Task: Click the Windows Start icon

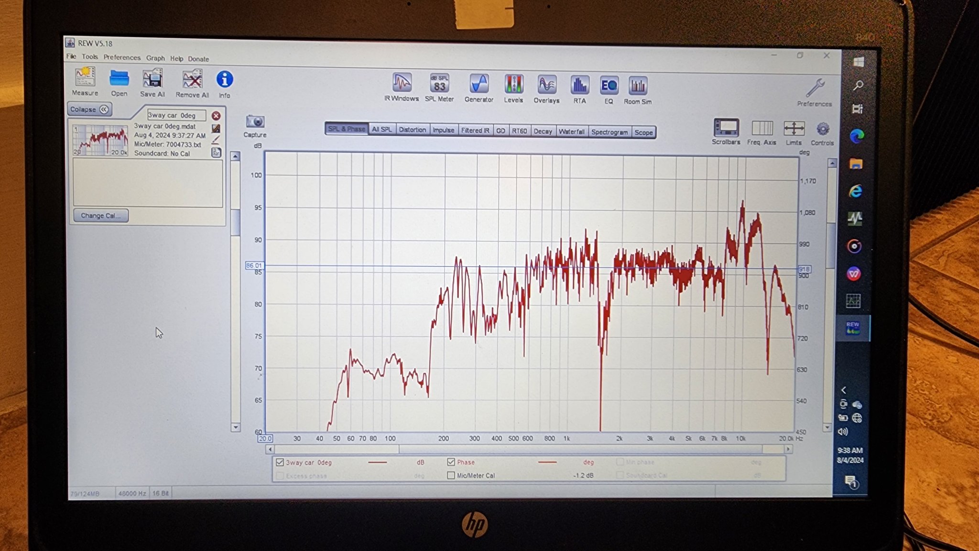Action: point(859,62)
